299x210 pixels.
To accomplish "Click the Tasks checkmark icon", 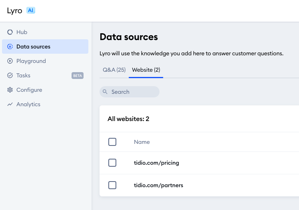I will [10, 75].
